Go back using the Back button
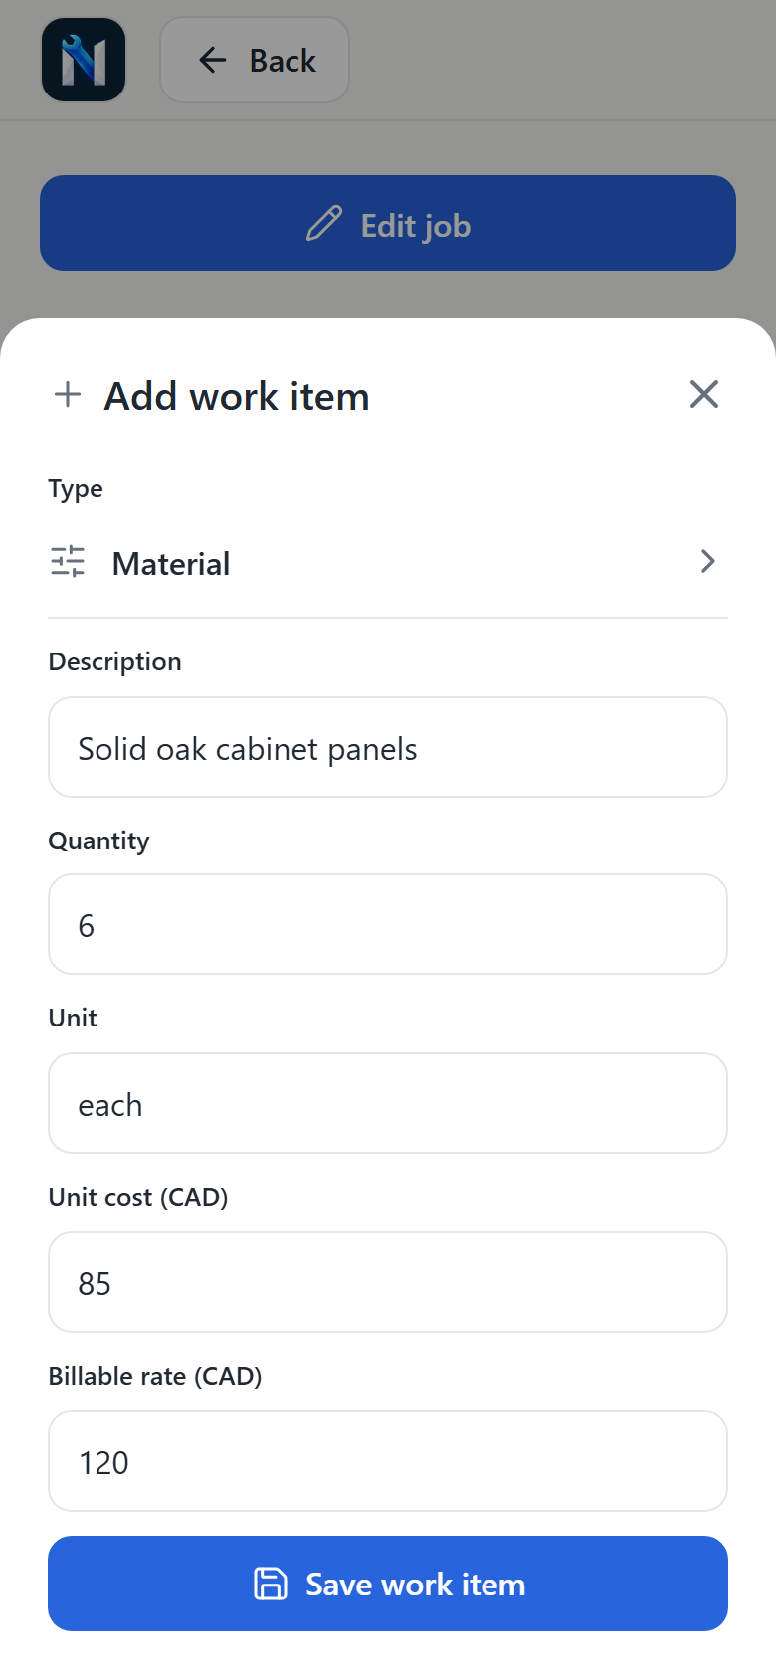Viewport: 776px width, 1679px height. point(255,60)
